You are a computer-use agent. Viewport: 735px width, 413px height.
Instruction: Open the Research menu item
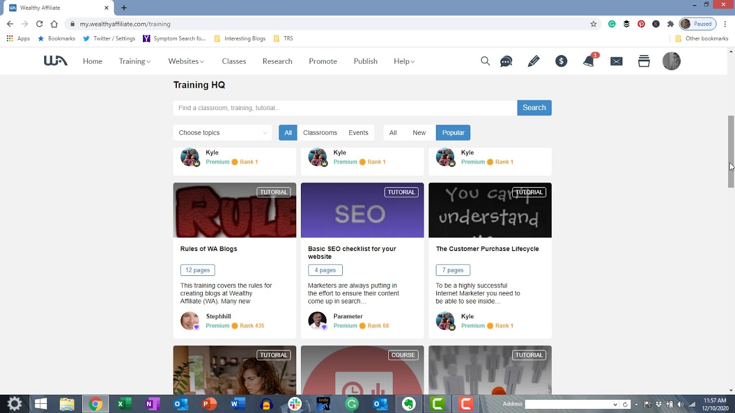pos(277,61)
